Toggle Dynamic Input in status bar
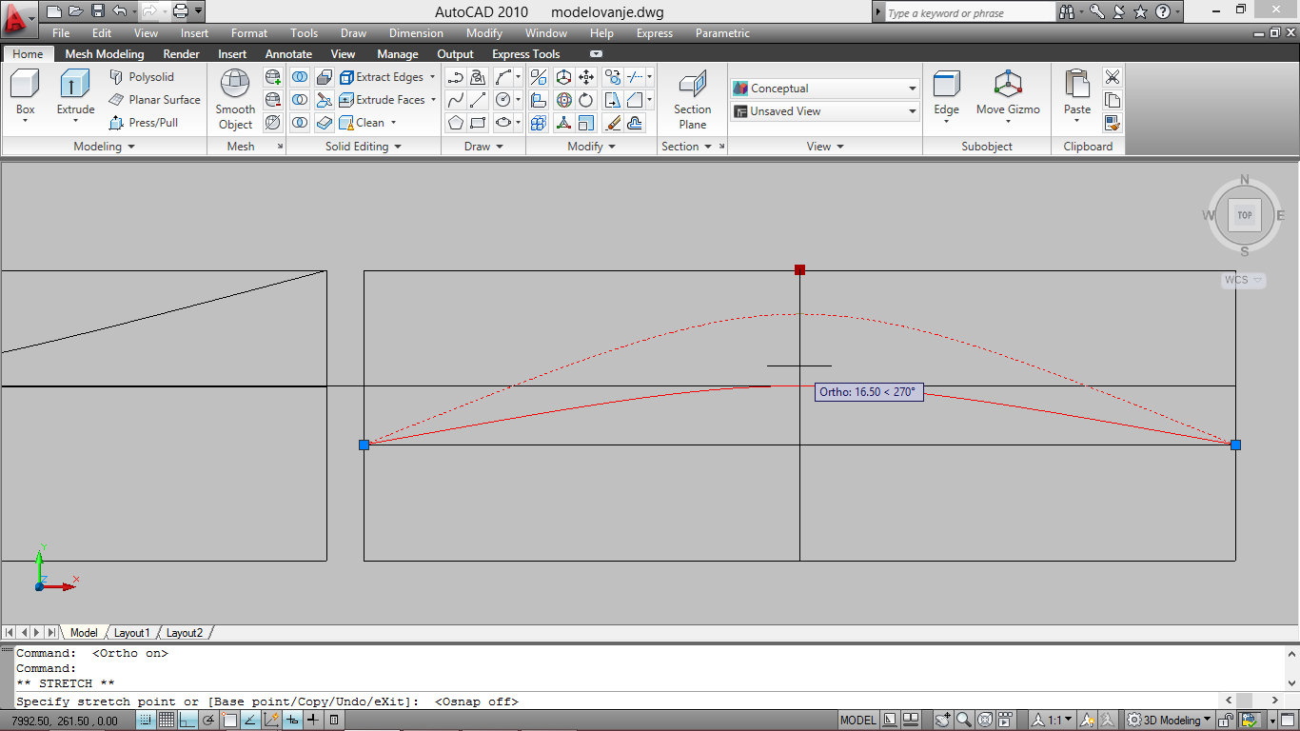1300x731 pixels. pyautogui.click(x=292, y=721)
